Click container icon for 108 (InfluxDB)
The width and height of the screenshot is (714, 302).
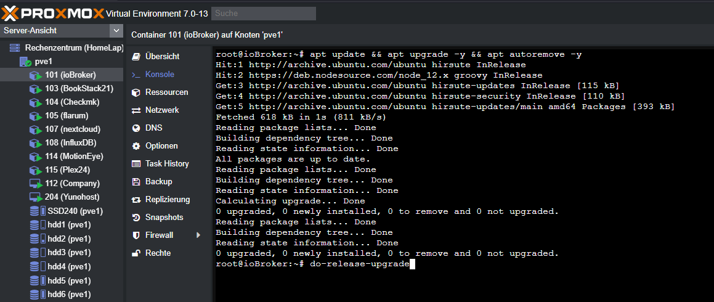point(35,143)
